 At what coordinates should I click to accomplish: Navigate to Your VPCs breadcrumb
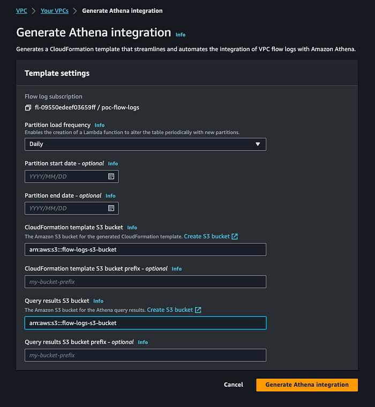[x=55, y=11]
